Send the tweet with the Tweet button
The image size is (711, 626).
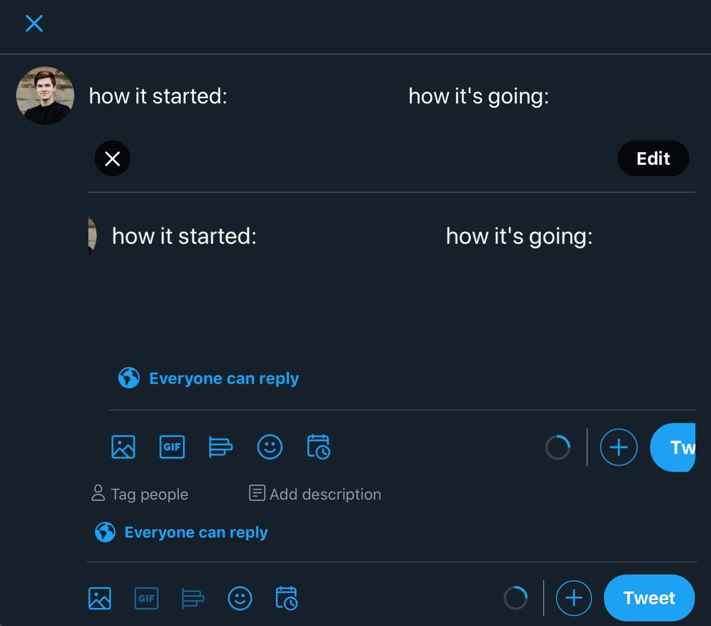coord(649,598)
